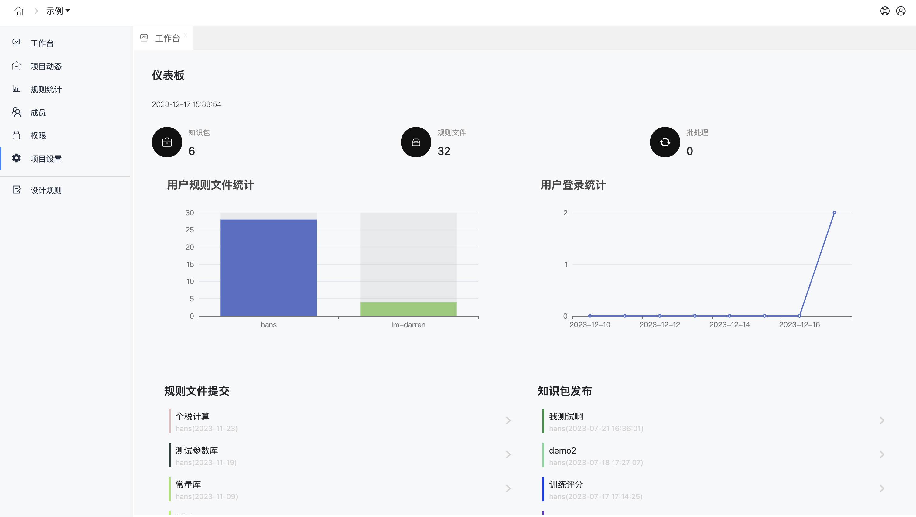Open the user account icon

[x=900, y=11]
